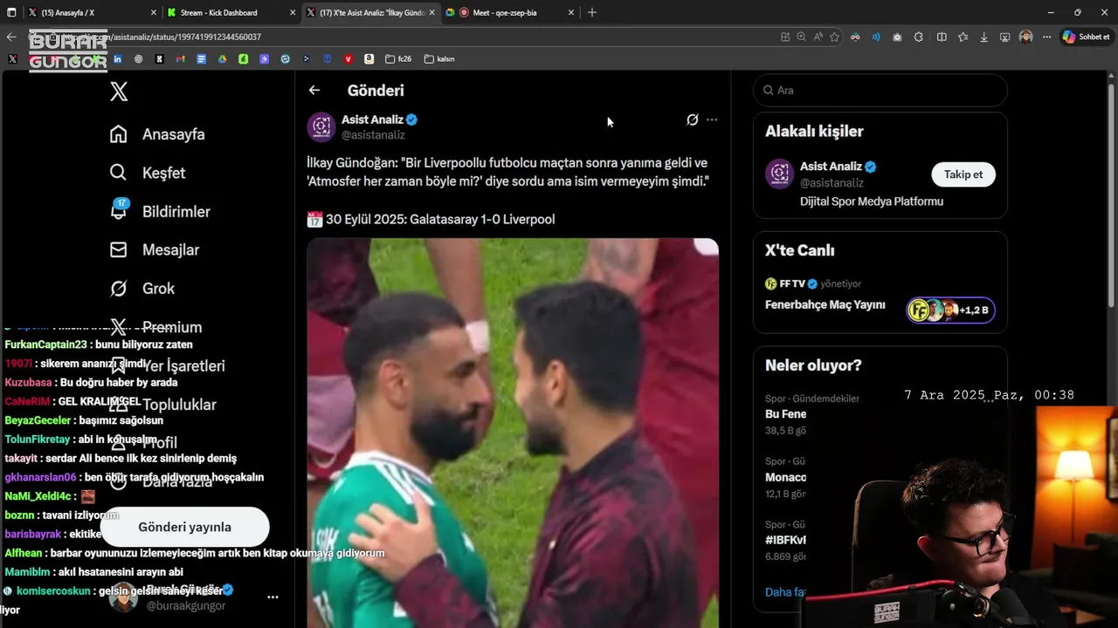Open account menu dots next to @buraakgungor
This screenshot has height=628, width=1118.
(x=273, y=597)
